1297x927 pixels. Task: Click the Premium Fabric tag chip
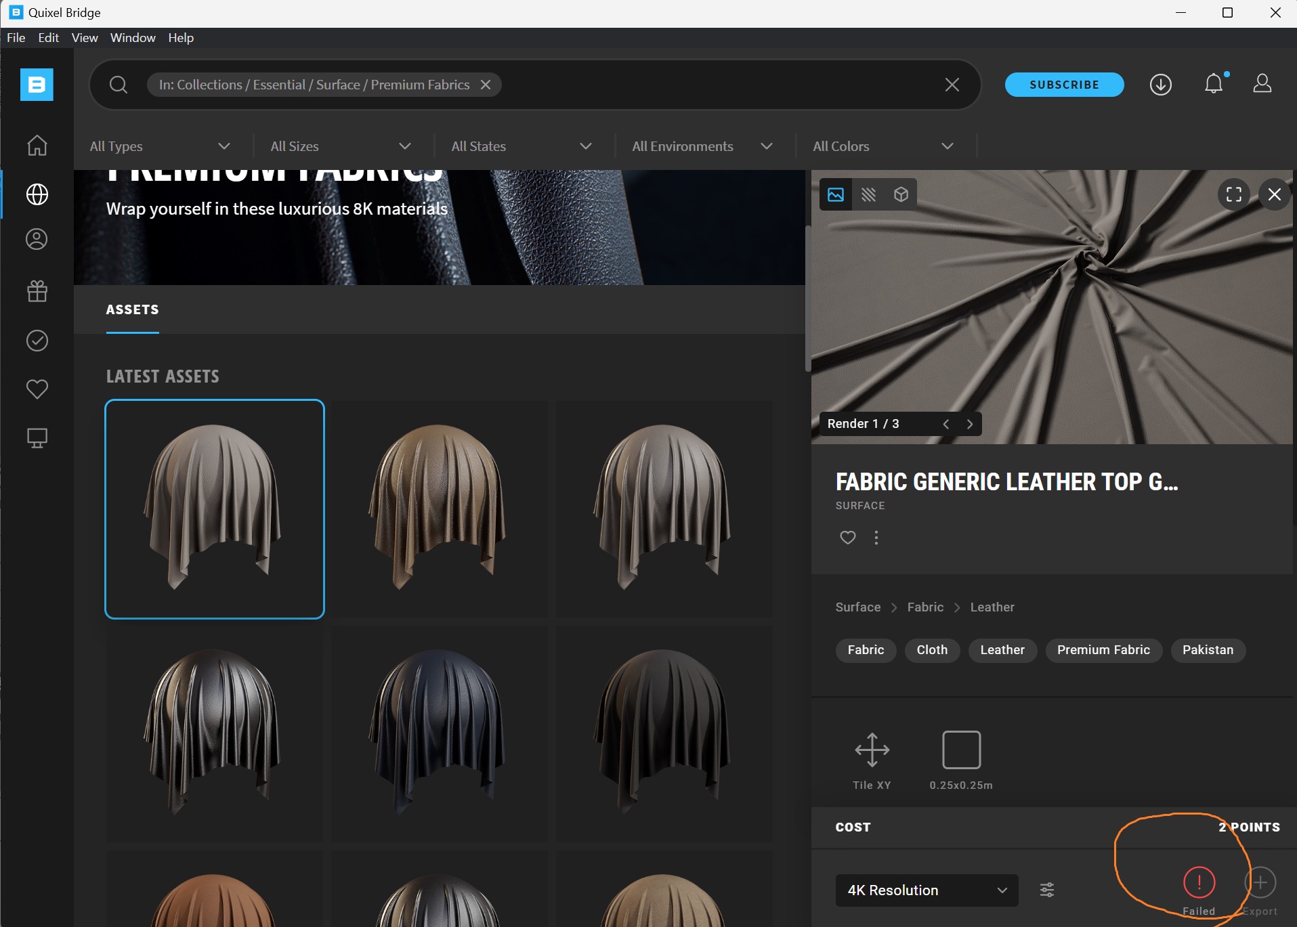coord(1103,650)
